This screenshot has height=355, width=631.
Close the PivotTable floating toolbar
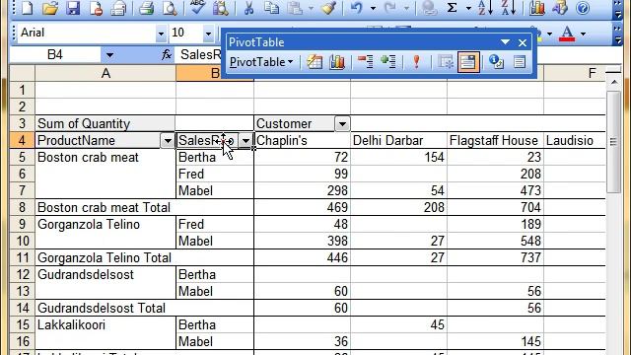point(523,42)
